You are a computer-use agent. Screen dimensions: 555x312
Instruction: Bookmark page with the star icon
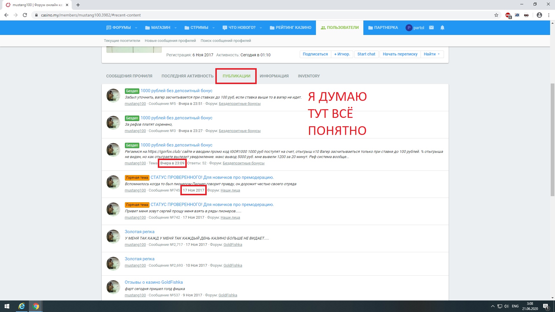(x=496, y=15)
